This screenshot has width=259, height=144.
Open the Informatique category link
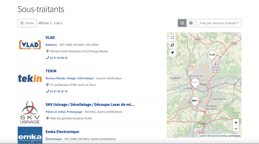85,78
